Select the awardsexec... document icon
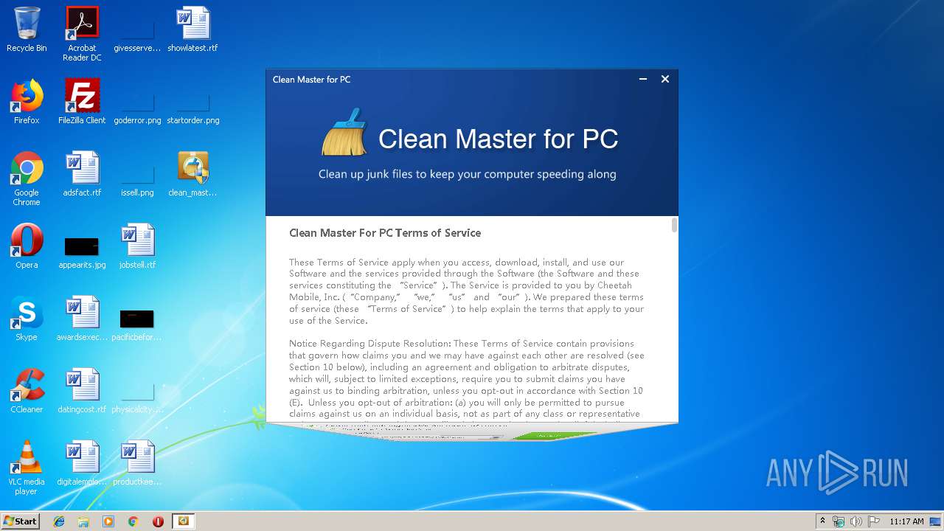The image size is (944, 531). [82, 319]
